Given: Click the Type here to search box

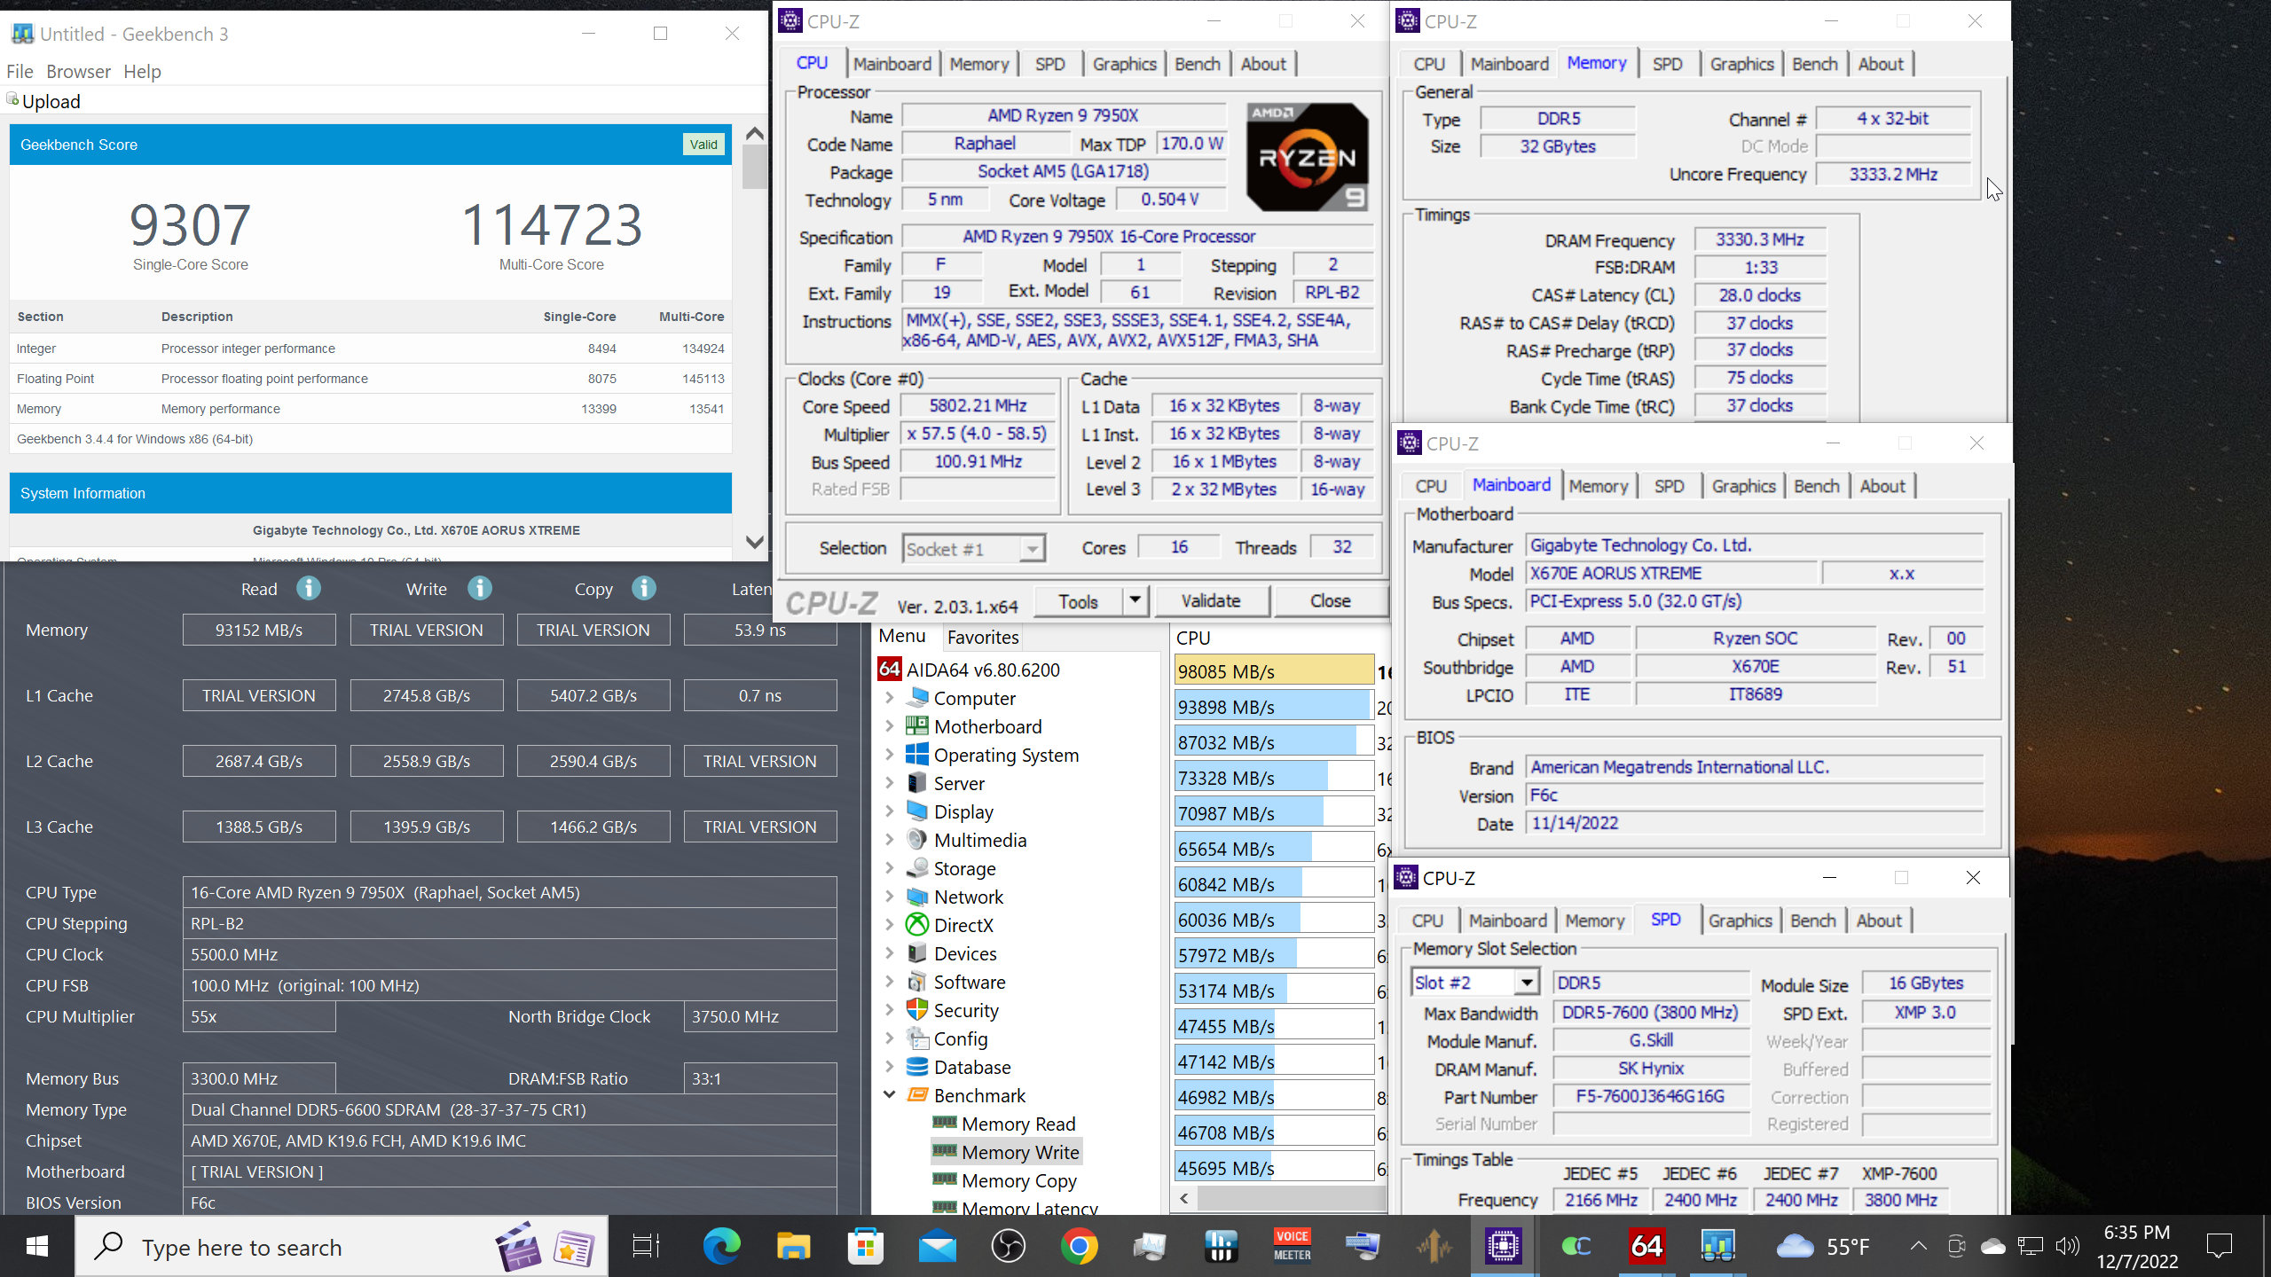Looking at the screenshot, I should click(x=342, y=1247).
